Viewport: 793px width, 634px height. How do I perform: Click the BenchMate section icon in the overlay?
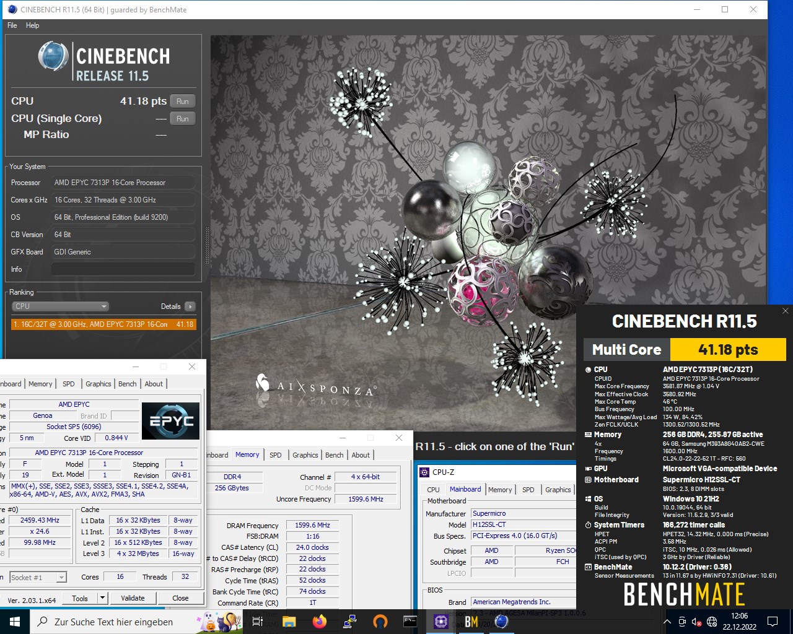(589, 567)
